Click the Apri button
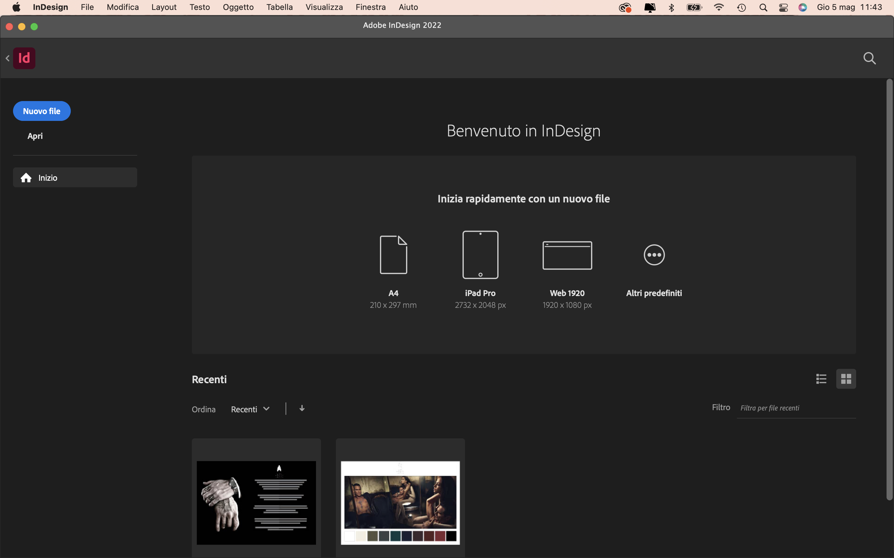 pos(35,136)
